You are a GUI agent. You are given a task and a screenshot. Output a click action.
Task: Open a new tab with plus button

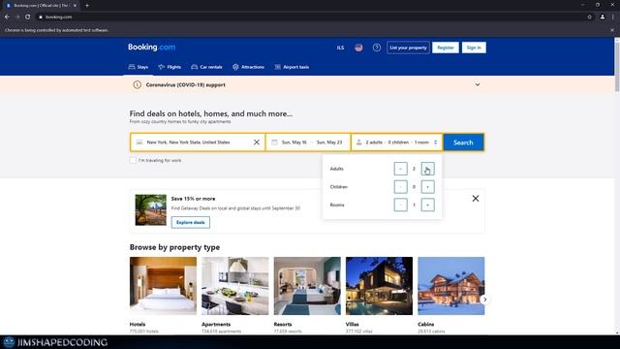tap(87, 6)
